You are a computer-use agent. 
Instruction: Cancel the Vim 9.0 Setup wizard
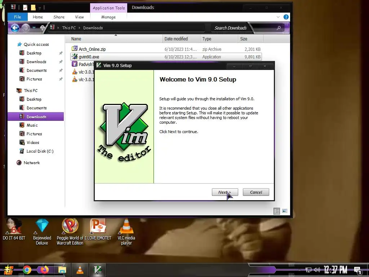pos(256,192)
